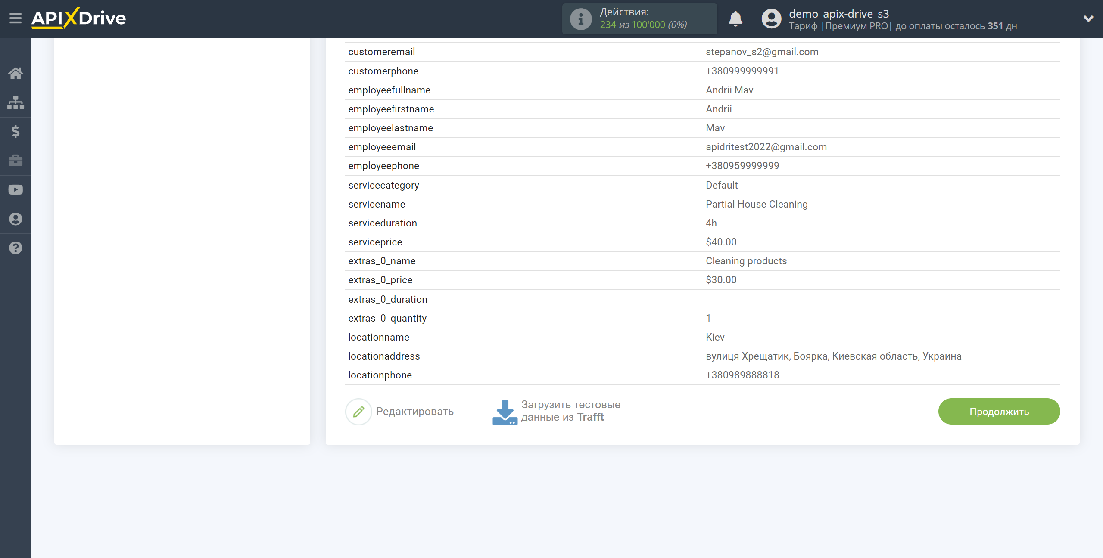
Task: Click the download test data icon
Action: point(505,412)
